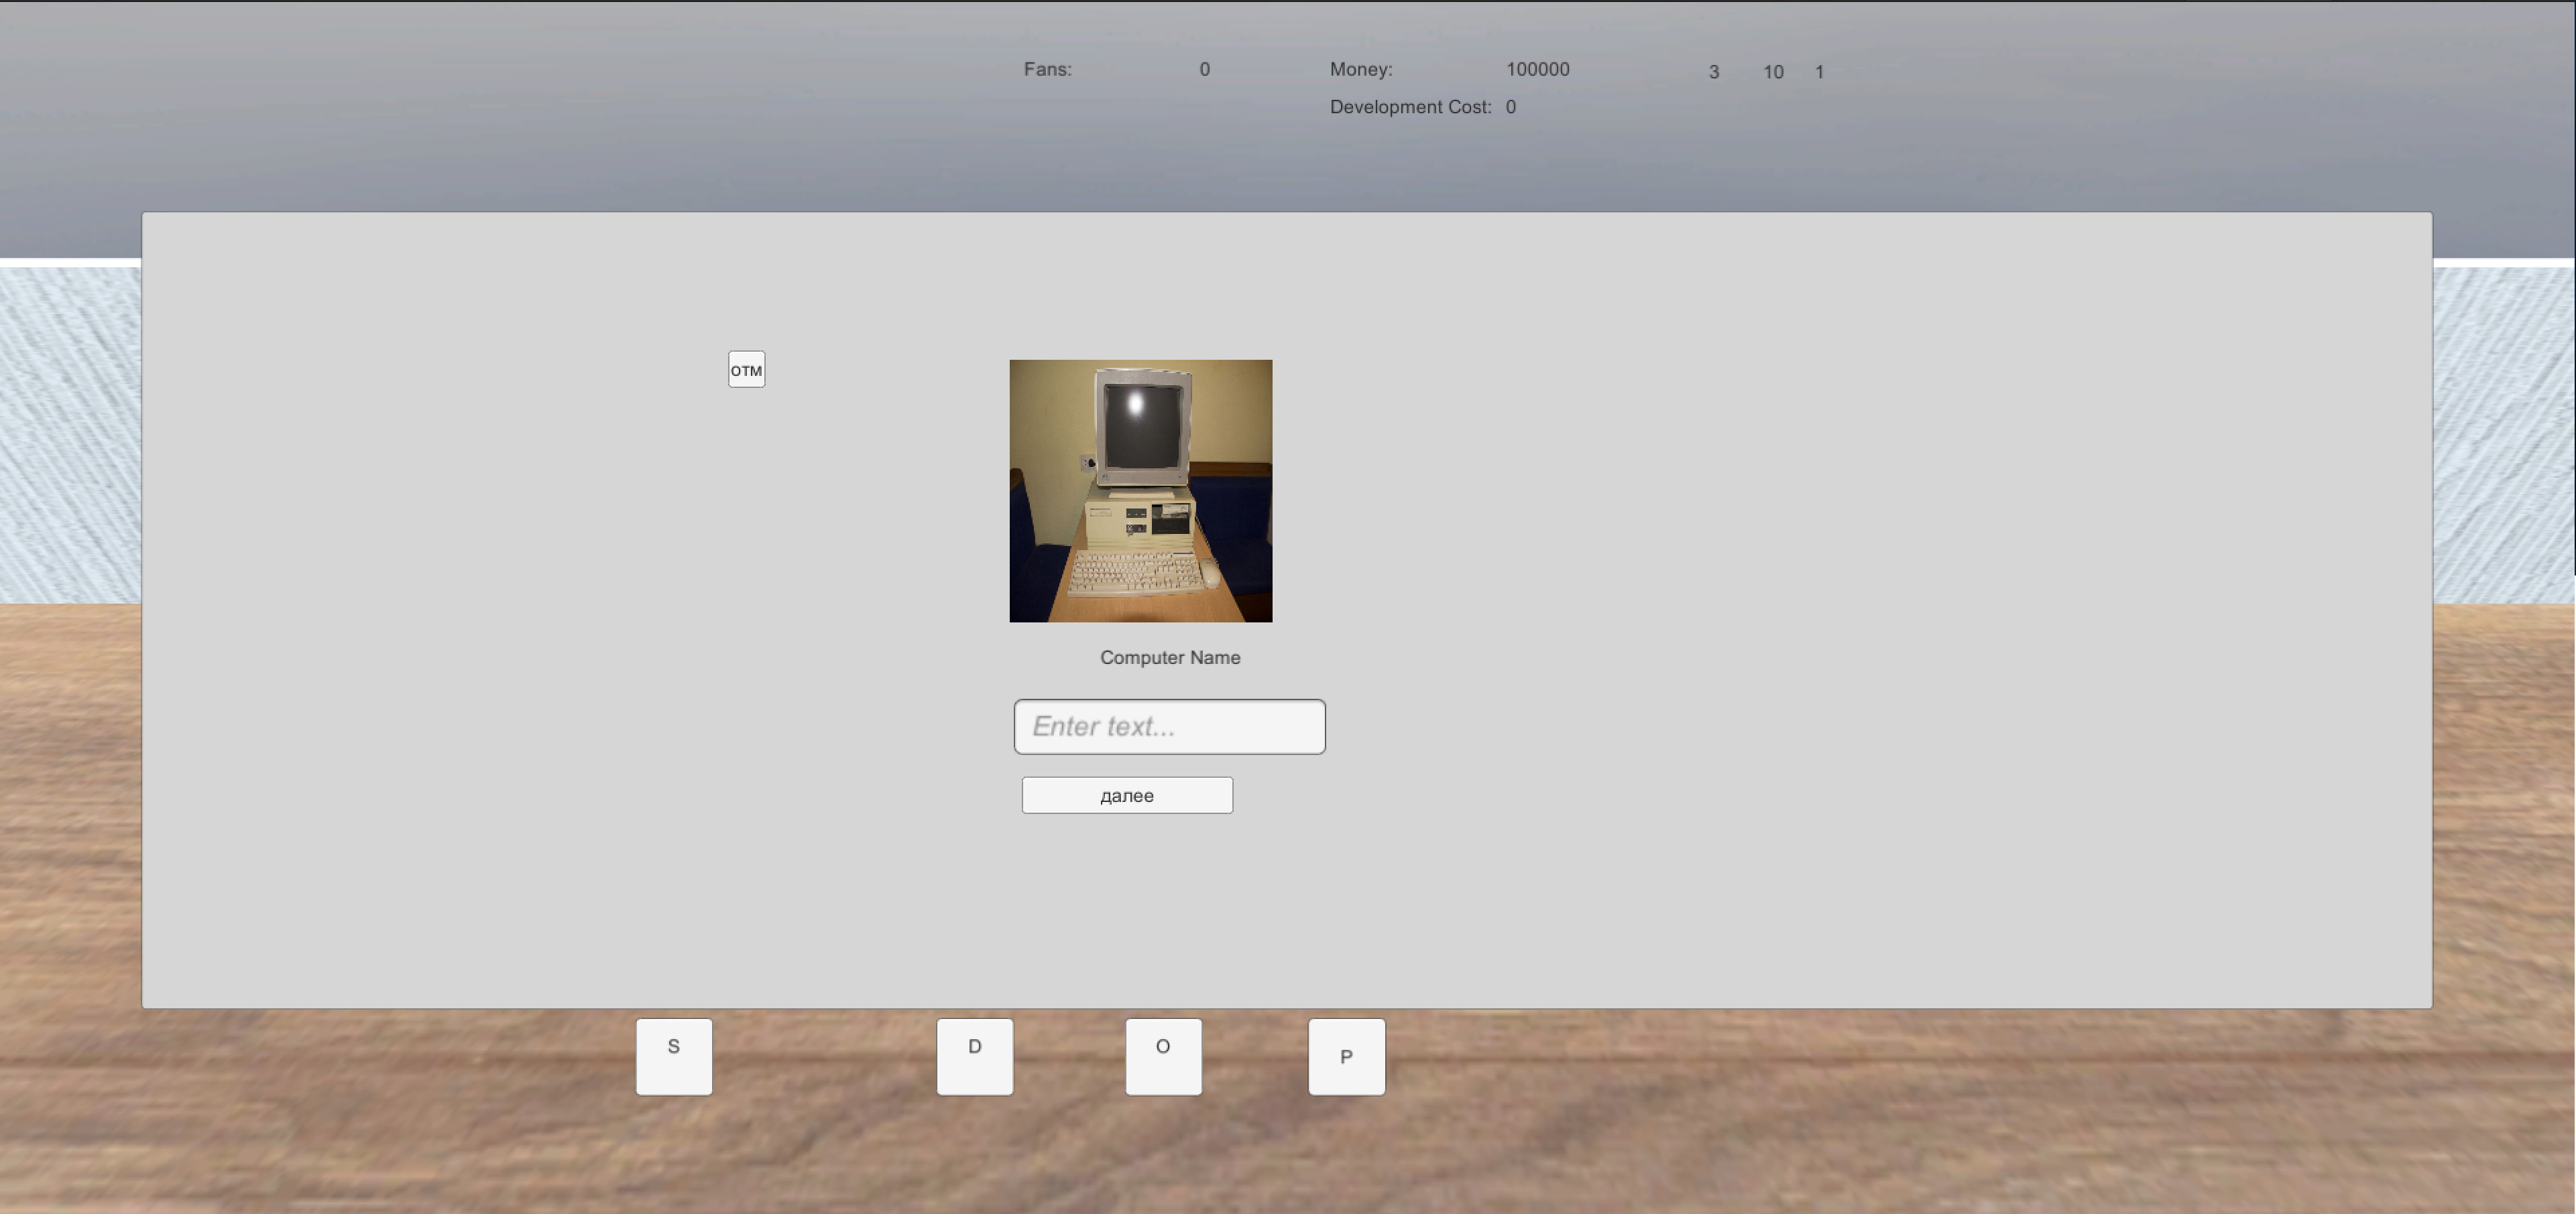2576x1214 pixels.
Task: Click the Money text label
Action: (x=1360, y=69)
